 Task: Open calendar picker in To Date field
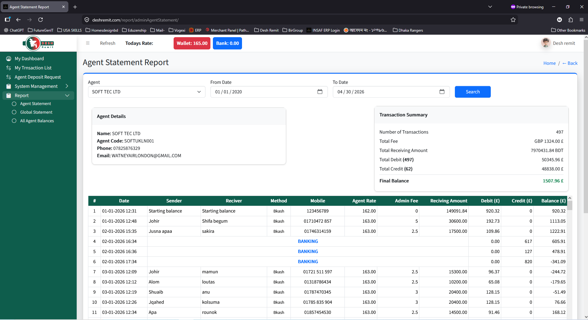coord(442,92)
